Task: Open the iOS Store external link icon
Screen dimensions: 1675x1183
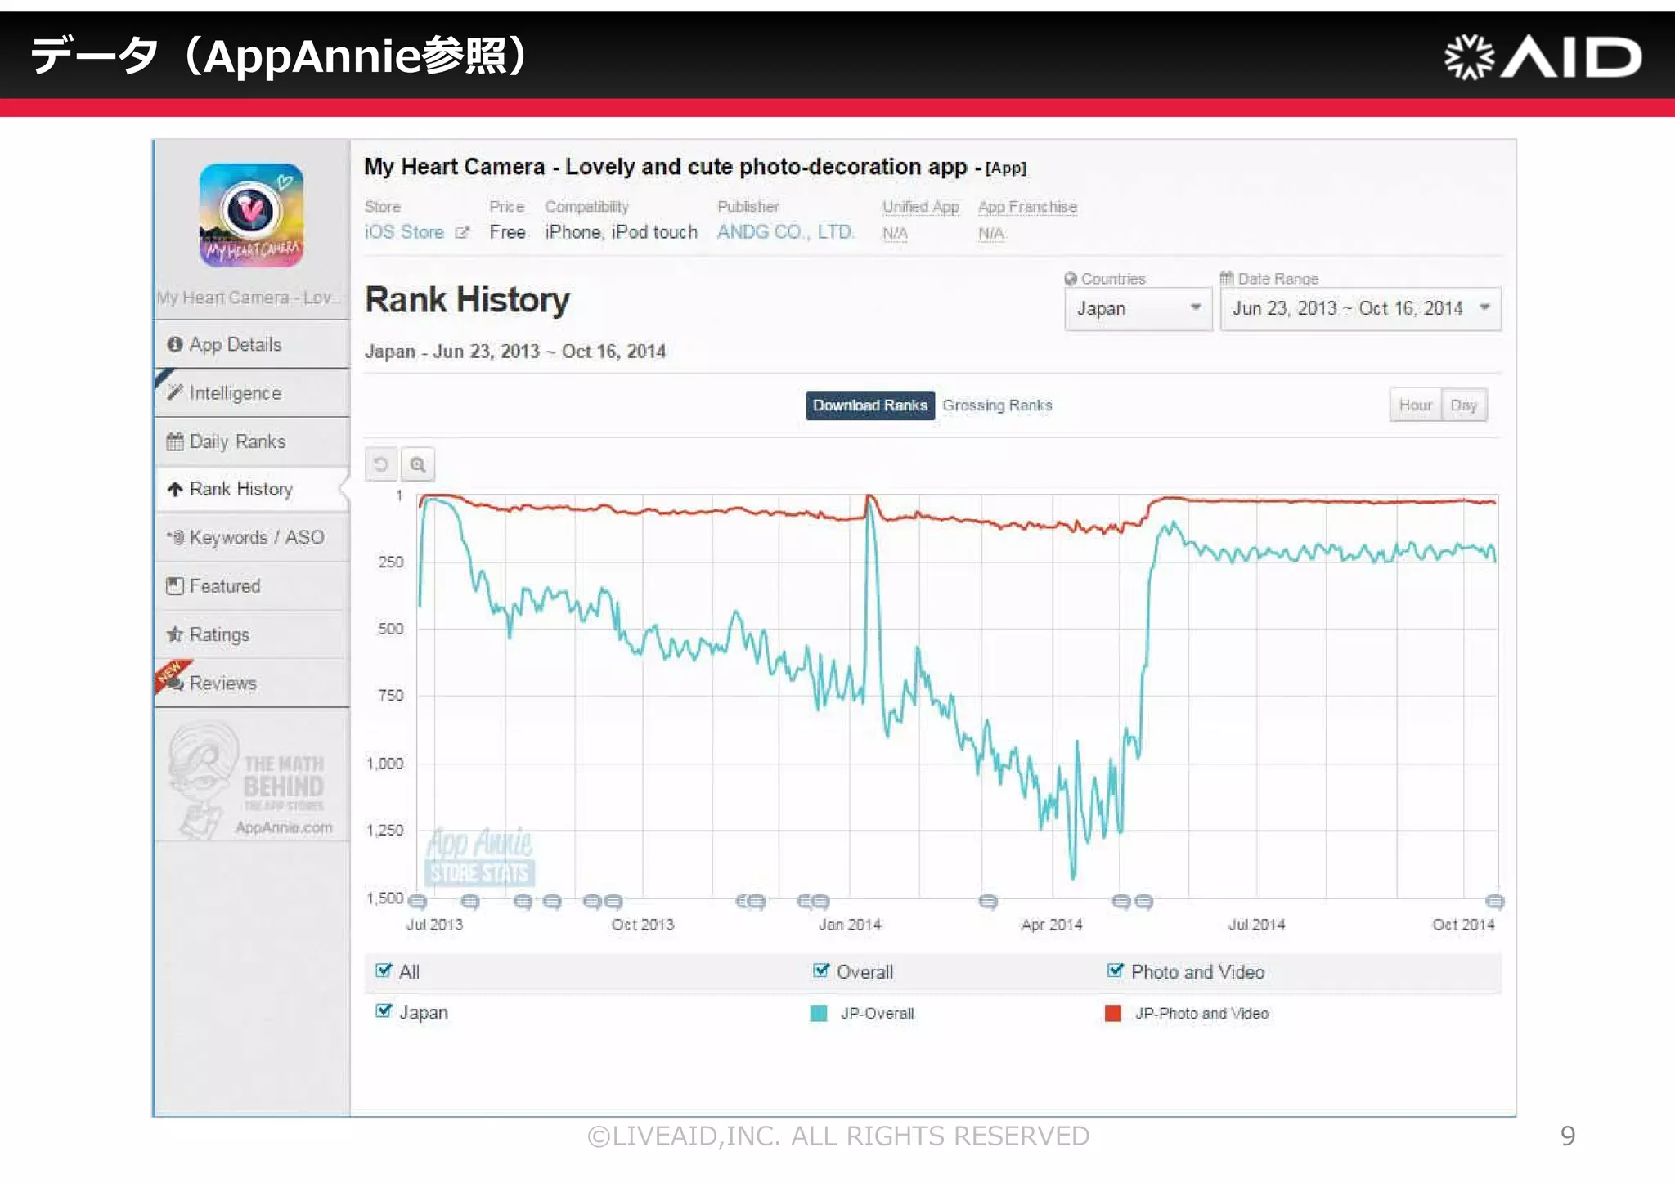Action: (x=462, y=232)
